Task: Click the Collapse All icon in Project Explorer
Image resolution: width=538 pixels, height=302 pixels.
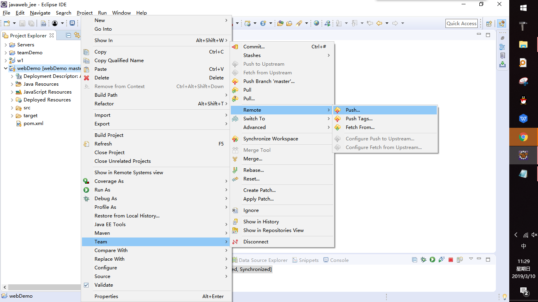Action: [x=69, y=35]
